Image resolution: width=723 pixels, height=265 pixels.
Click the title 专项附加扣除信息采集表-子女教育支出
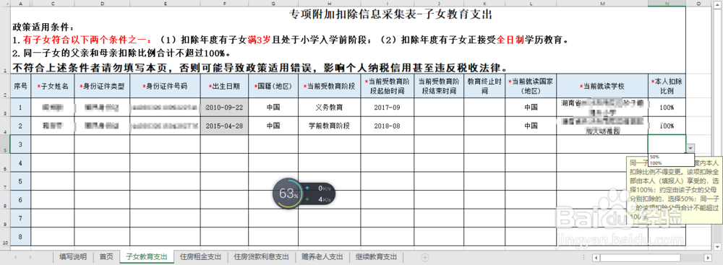pos(390,14)
